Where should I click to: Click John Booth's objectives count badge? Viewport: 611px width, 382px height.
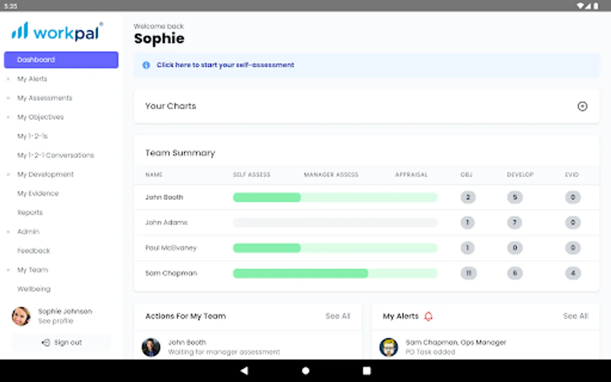468,197
